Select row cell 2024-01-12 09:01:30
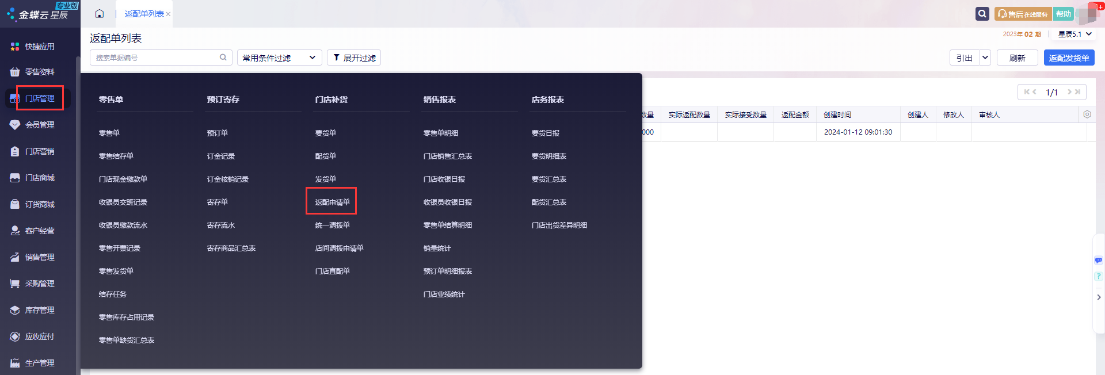Screen dimensions: 1105x375 pyautogui.click(x=858, y=132)
